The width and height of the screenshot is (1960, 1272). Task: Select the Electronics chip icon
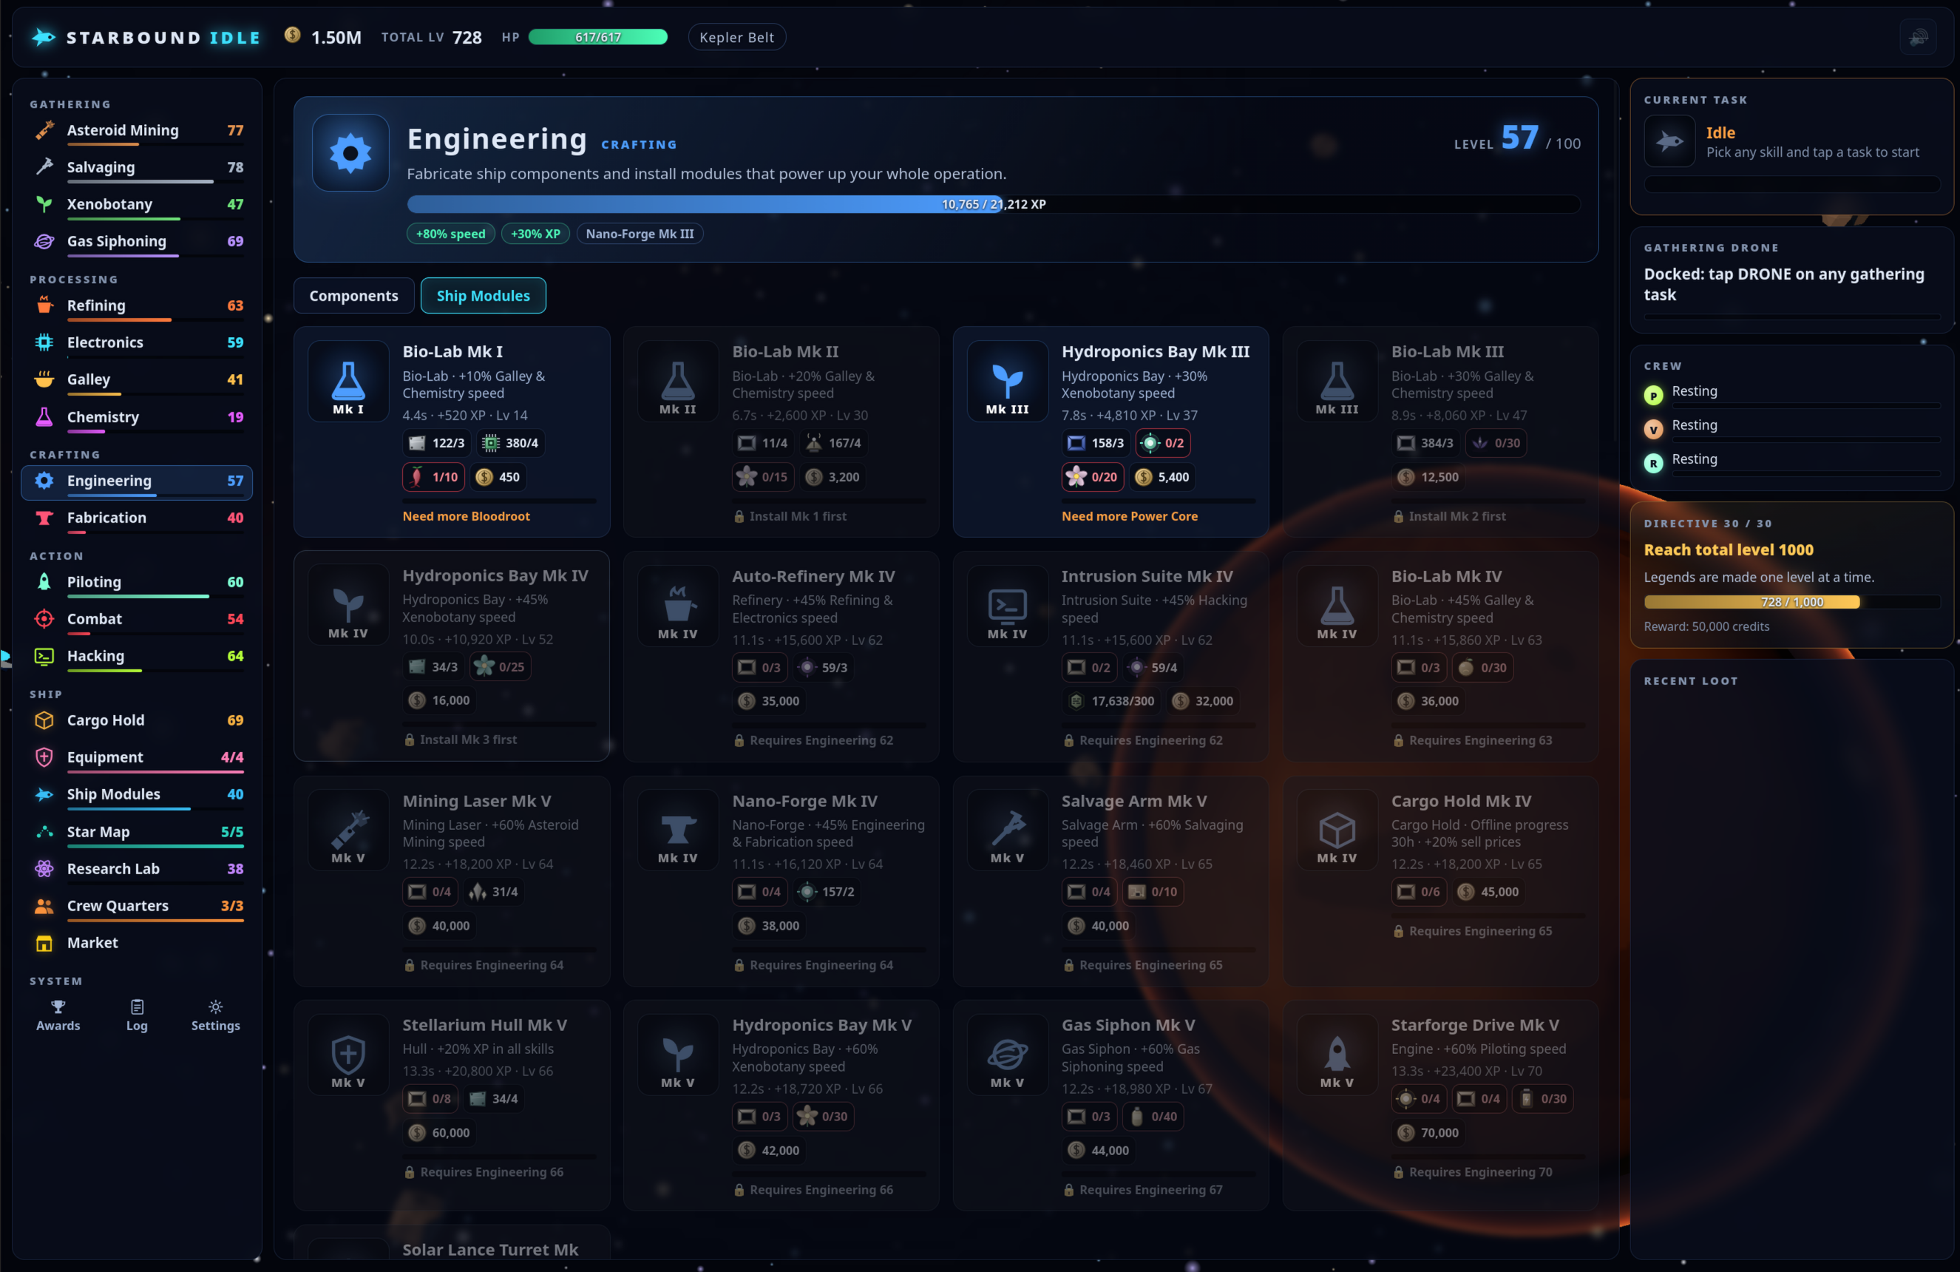click(44, 342)
